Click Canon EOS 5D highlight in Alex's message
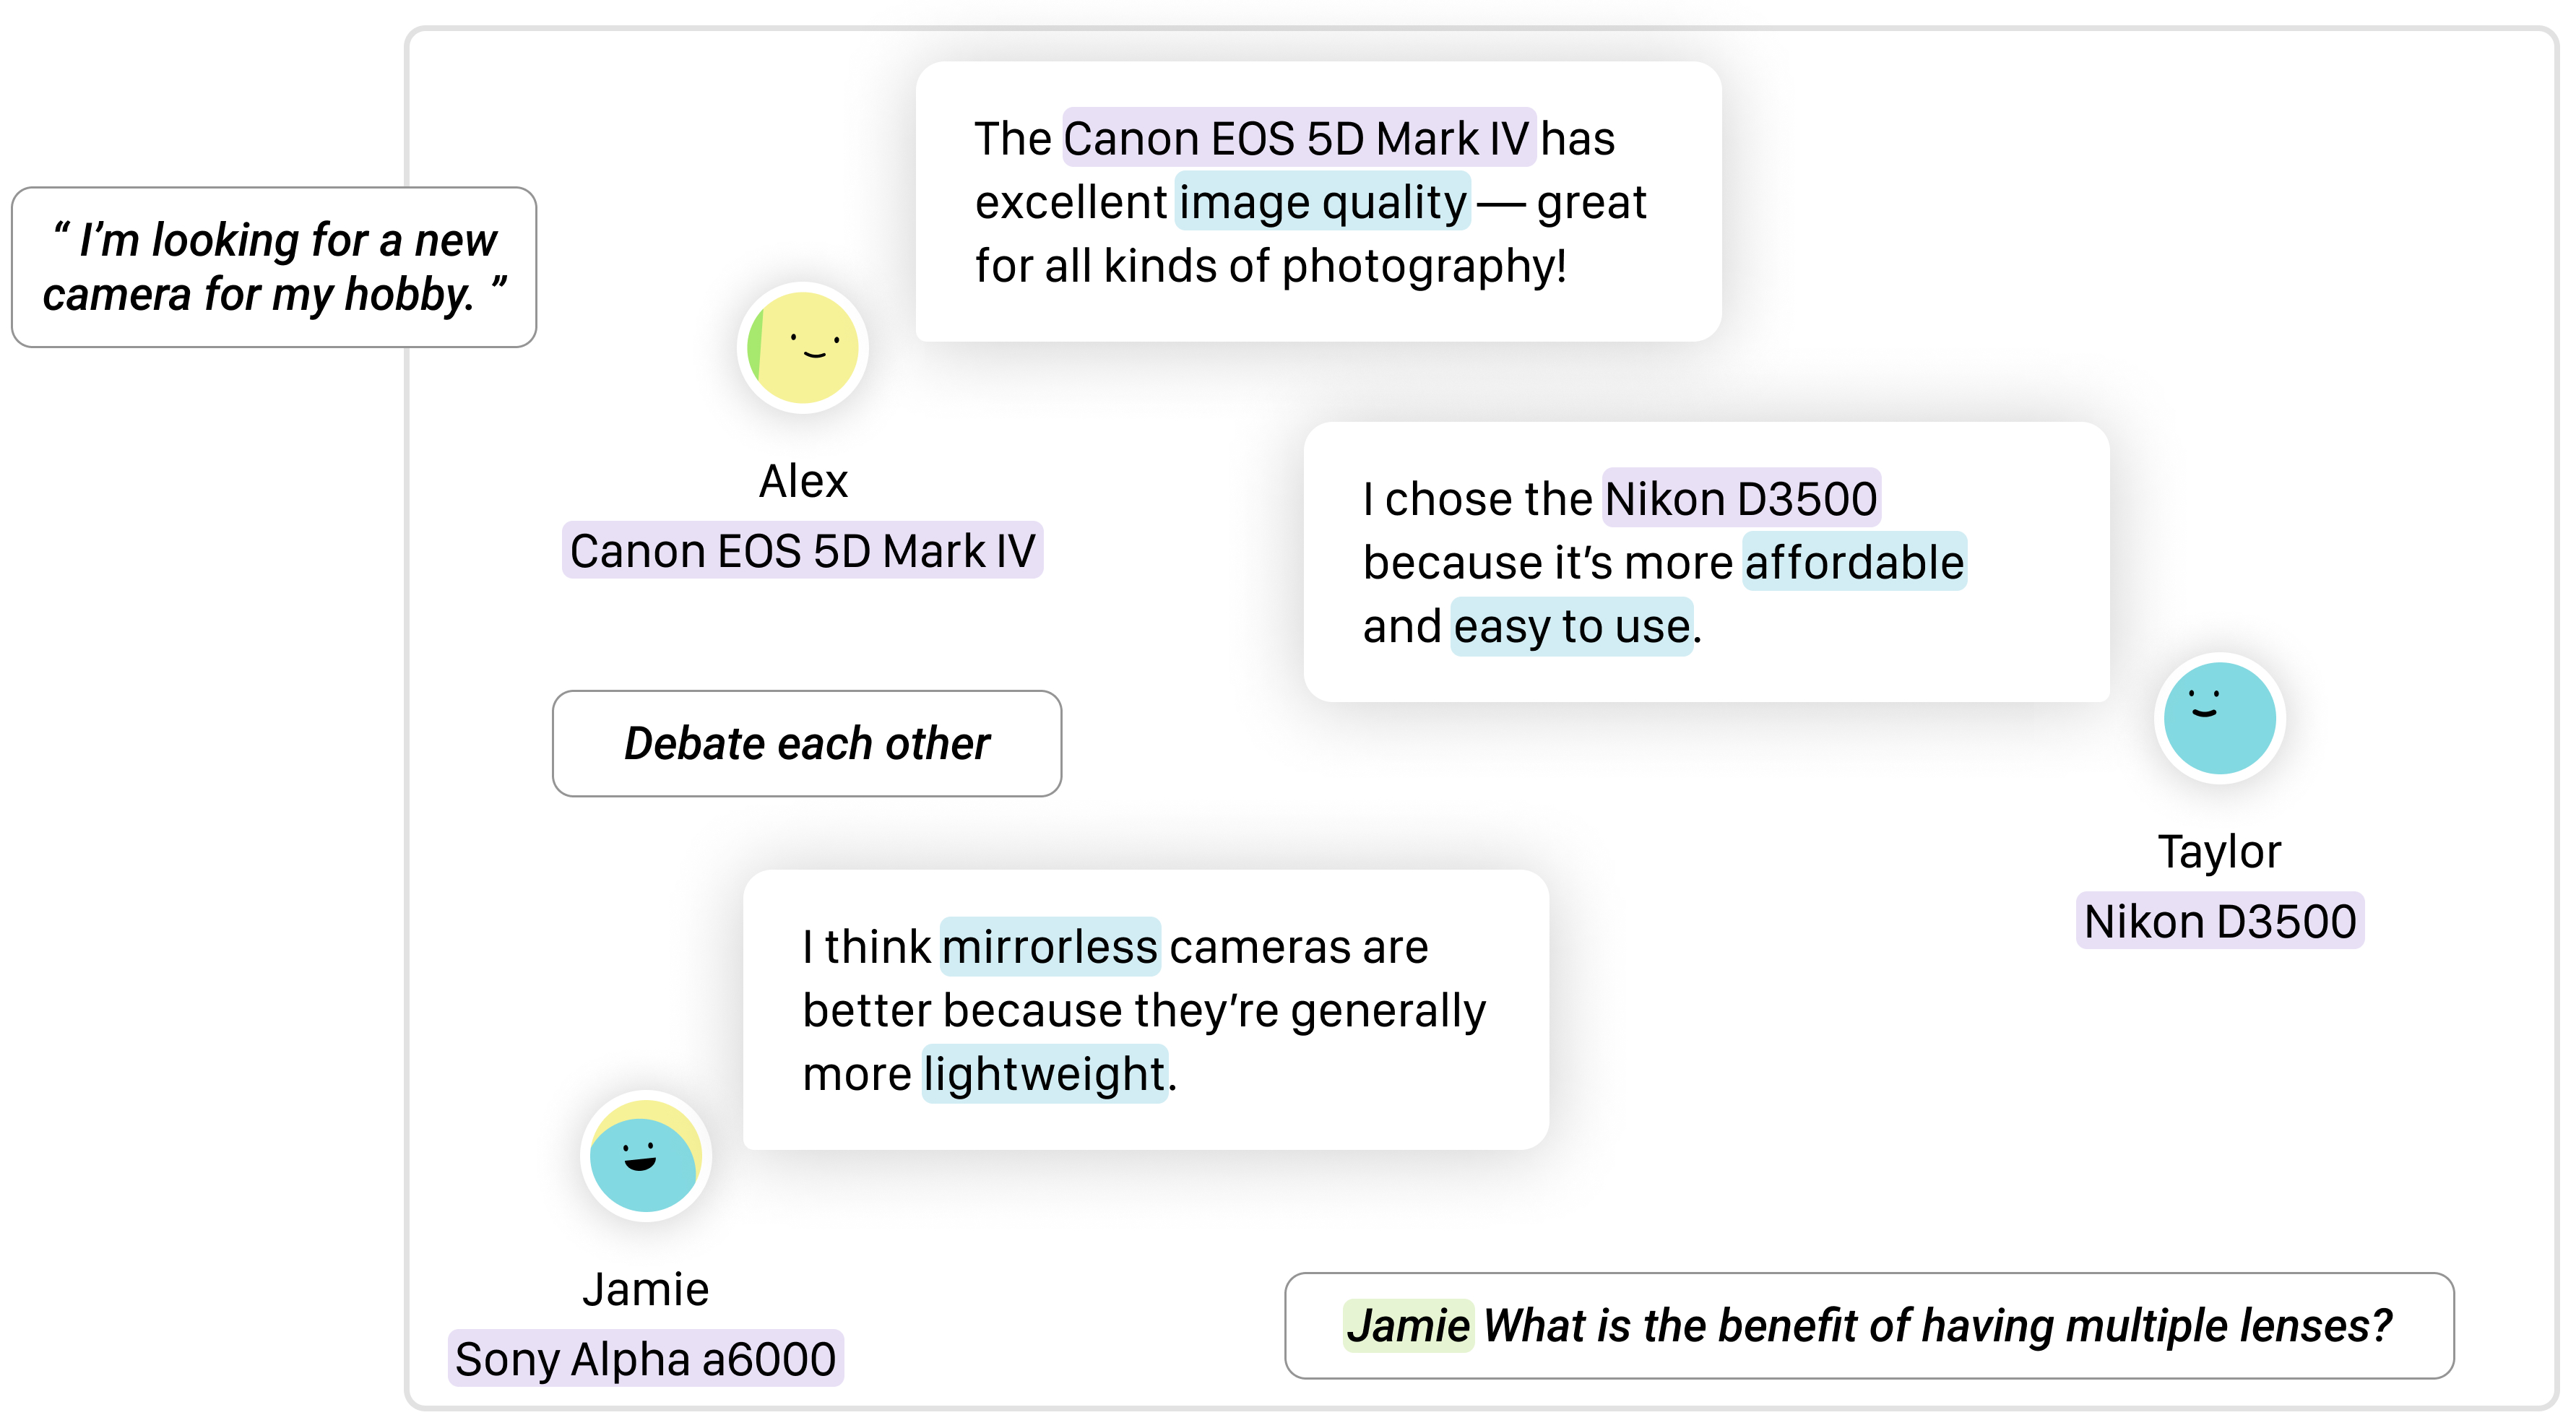This screenshot has height=1428, width=2576. click(1297, 138)
